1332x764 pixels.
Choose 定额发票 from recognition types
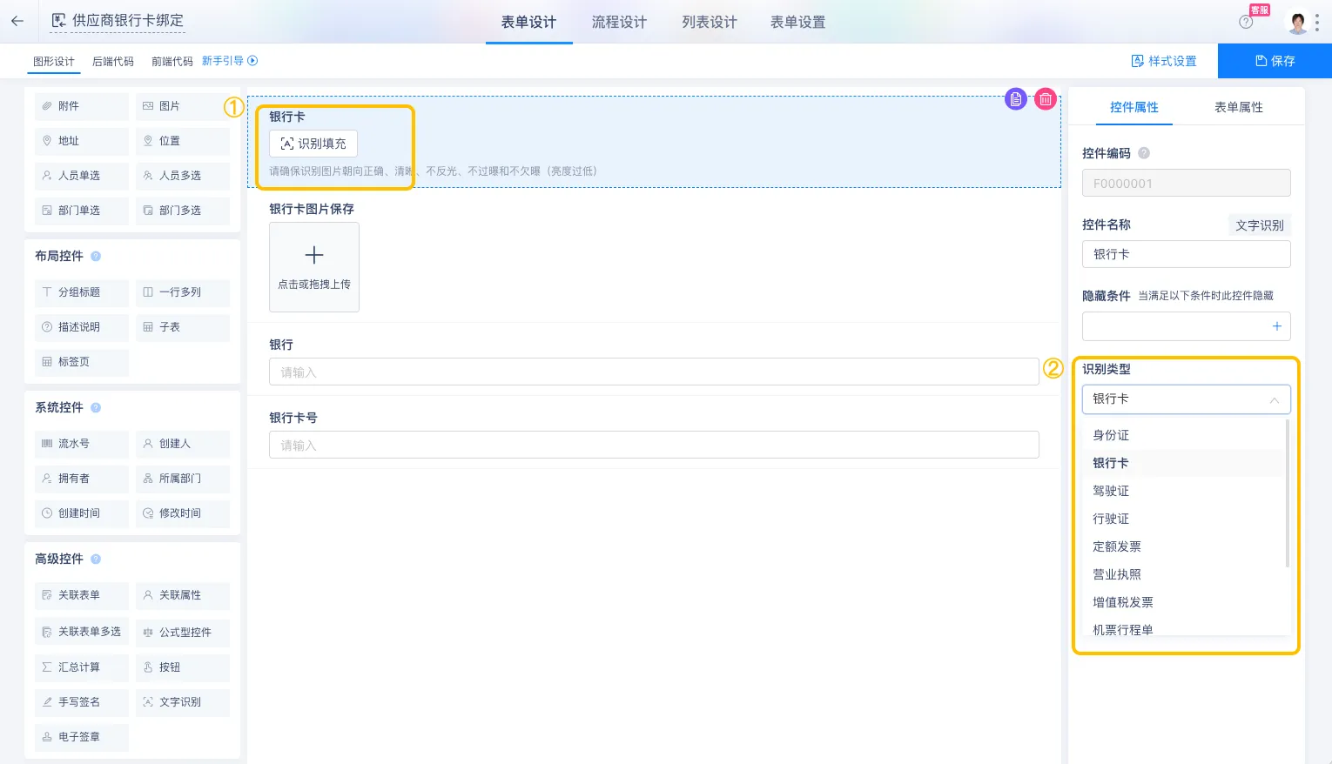[1184, 546]
